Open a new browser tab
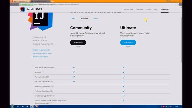 click(52, 1)
